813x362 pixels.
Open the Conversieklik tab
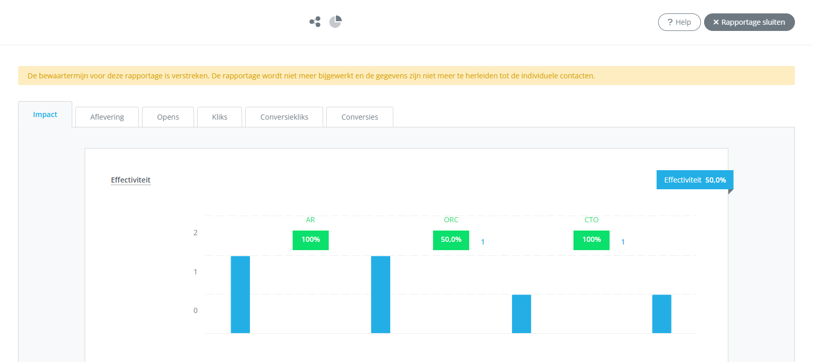284,117
